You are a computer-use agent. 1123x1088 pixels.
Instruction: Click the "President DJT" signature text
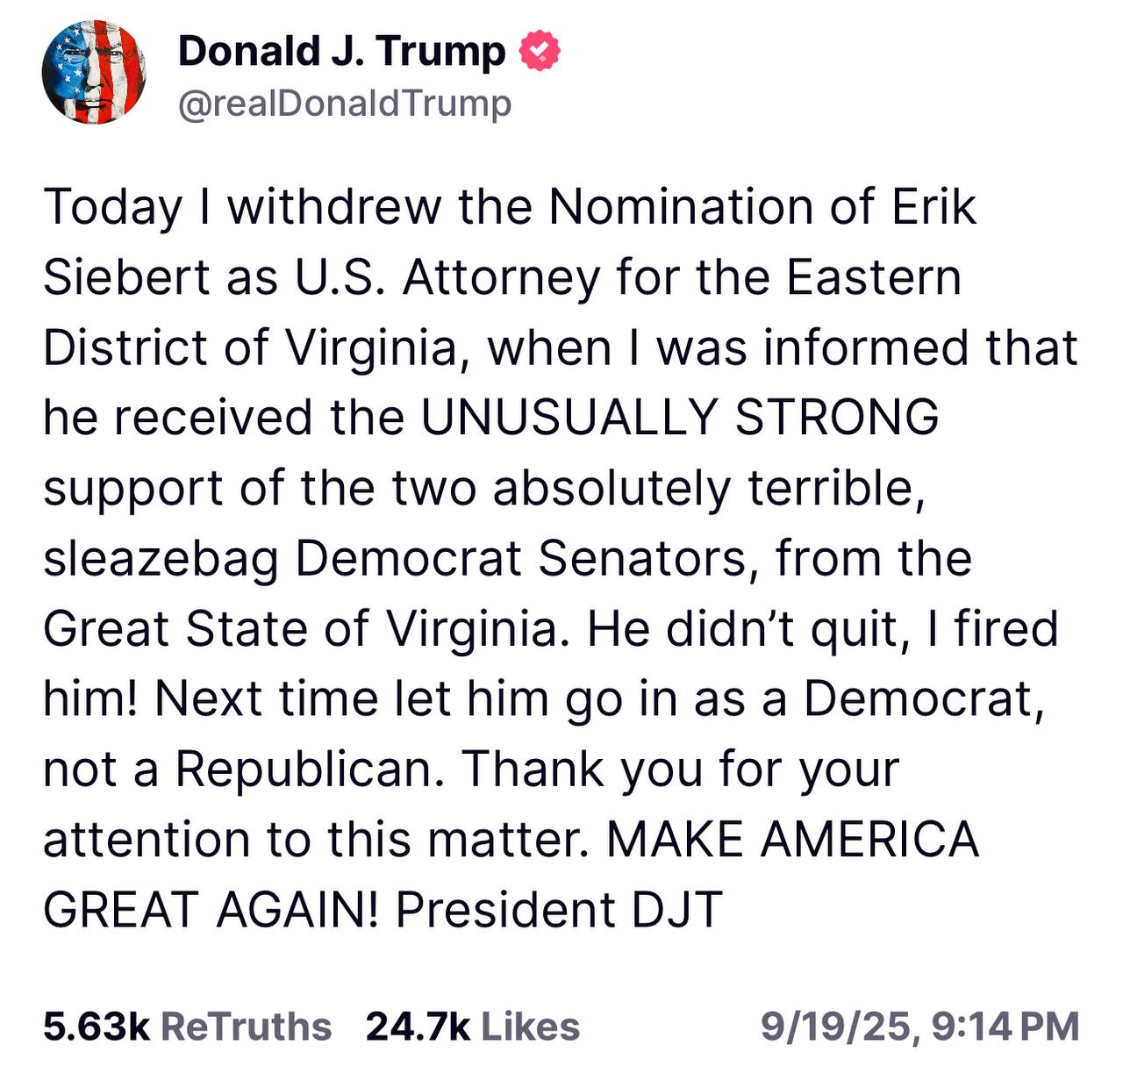point(559,910)
